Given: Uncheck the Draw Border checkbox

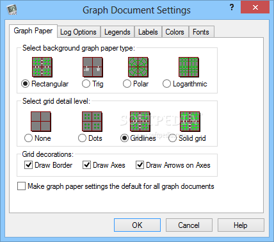Looking at the screenshot, I should pyautogui.click(x=28, y=165).
